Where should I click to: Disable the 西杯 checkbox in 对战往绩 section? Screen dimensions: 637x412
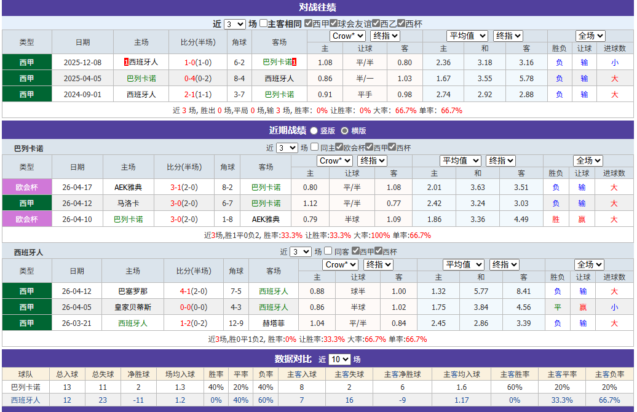(x=401, y=20)
